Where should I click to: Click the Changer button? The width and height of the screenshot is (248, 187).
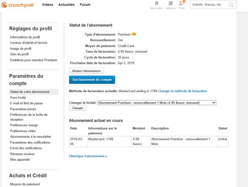77,108
